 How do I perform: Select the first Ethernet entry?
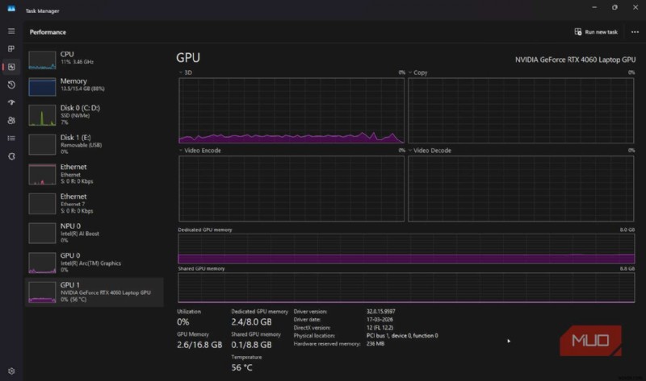coord(94,174)
